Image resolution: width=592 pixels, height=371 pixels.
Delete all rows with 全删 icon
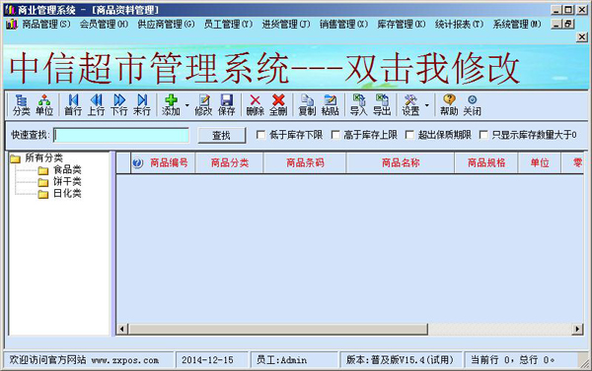click(x=278, y=104)
